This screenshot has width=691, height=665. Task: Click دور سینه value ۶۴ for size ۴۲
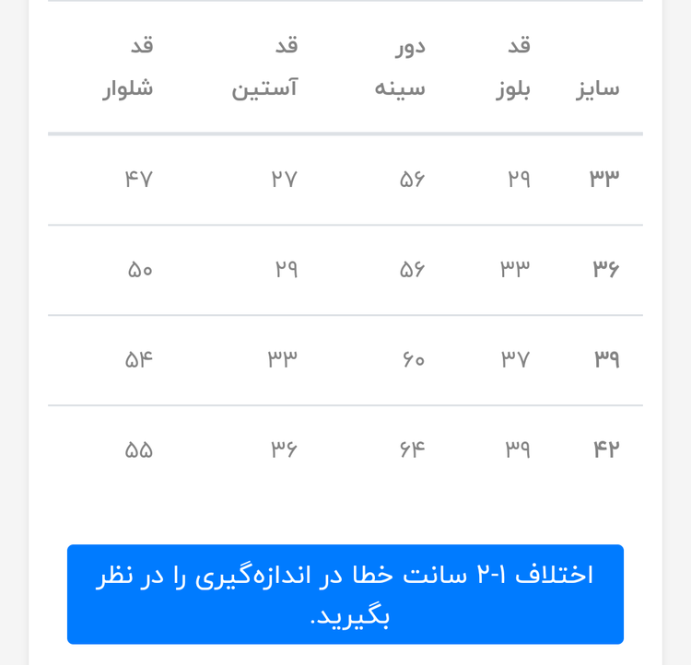[x=412, y=449]
